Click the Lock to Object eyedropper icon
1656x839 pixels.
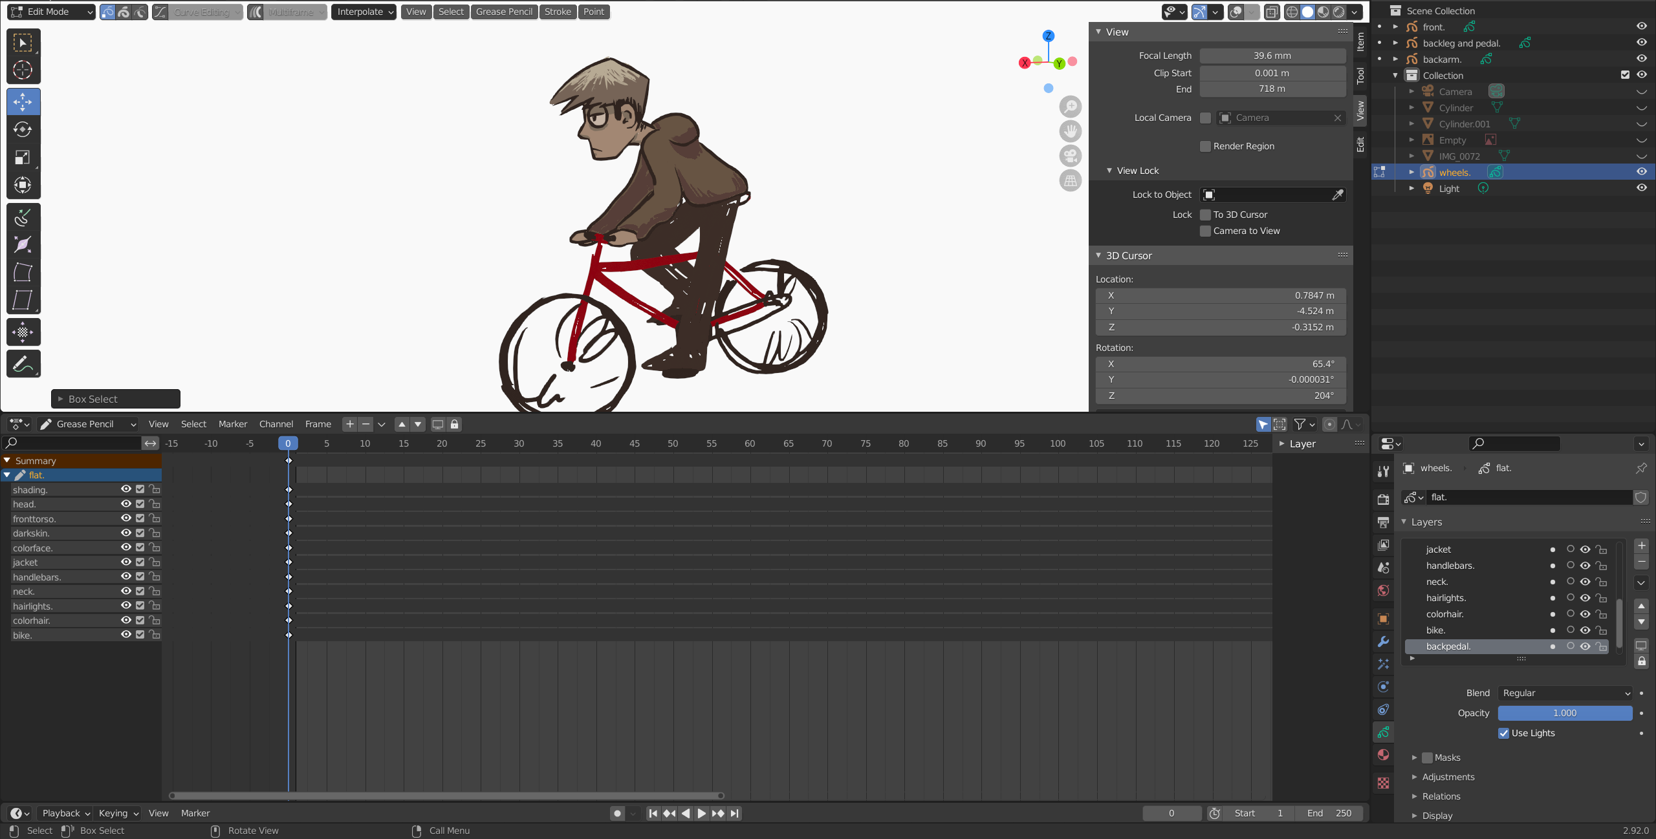[1338, 195]
